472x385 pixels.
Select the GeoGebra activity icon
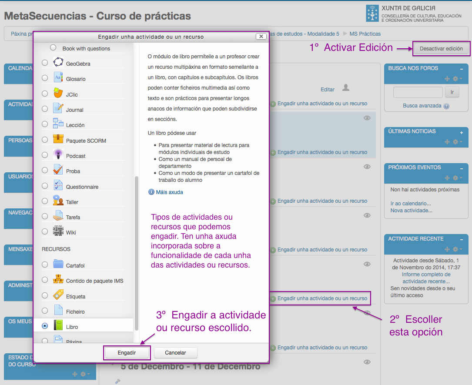(x=58, y=62)
